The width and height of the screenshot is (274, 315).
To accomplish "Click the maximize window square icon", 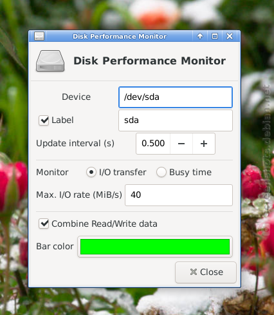I will coord(215,36).
